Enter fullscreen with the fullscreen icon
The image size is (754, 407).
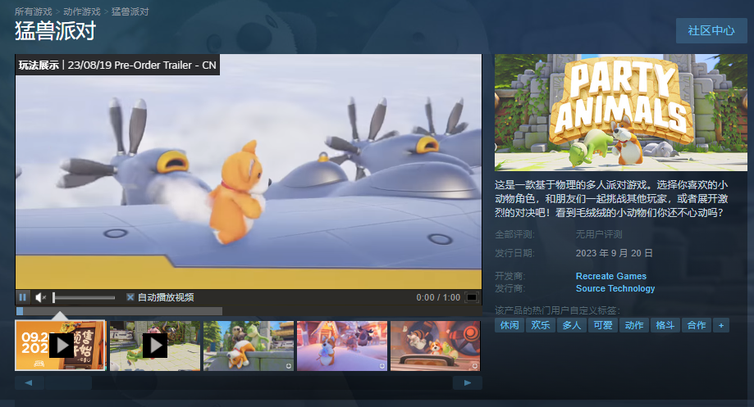[x=472, y=297]
